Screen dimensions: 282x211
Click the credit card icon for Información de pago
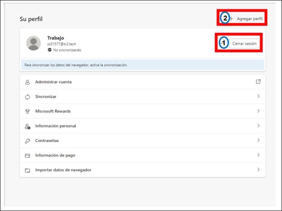tap(28, 155)
